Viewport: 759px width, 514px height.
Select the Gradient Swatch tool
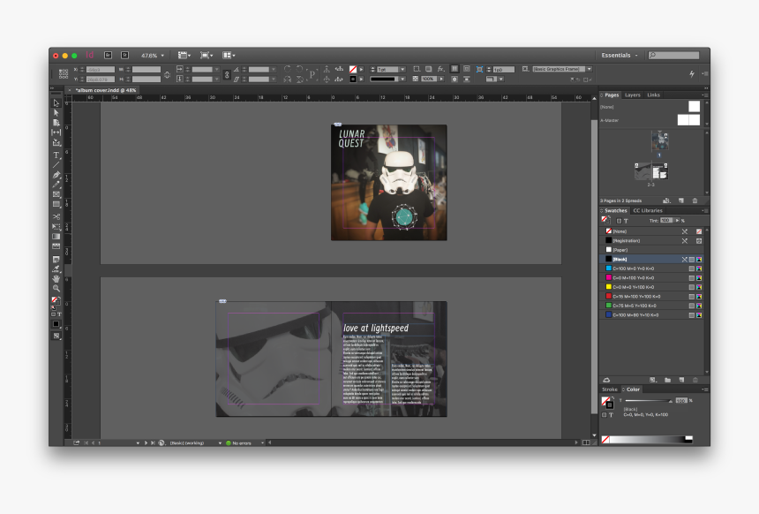(x=56, y=237)
